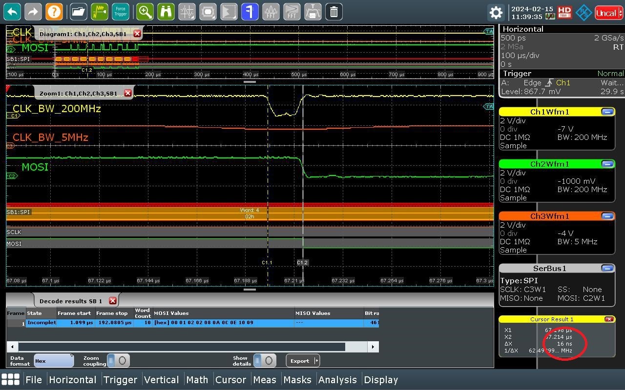Open the Trigger menu
Screen dimensions: 625x390
click(120, 379)
